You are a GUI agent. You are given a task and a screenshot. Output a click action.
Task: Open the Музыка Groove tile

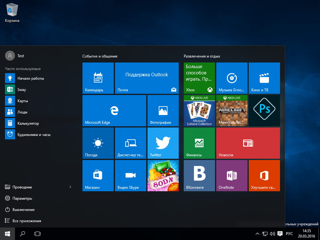click(x=232, y=78)
